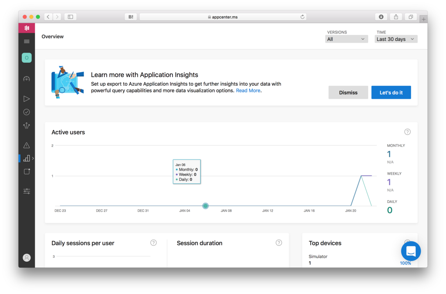446x294 pixels.
Task: Open the Analytics bar chart icon
Action: tap(27, 159)
